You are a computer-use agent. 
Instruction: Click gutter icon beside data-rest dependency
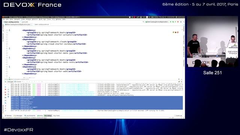tap(9, 57)
